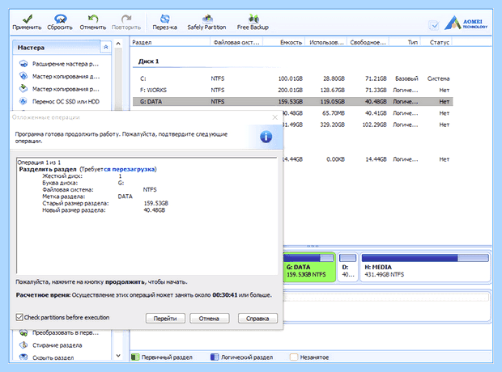Viewport: 502px width, 372px height.
Task: Click the Перез-ка (Reload) toolbar icon
Action: click(x=164, y=22)
